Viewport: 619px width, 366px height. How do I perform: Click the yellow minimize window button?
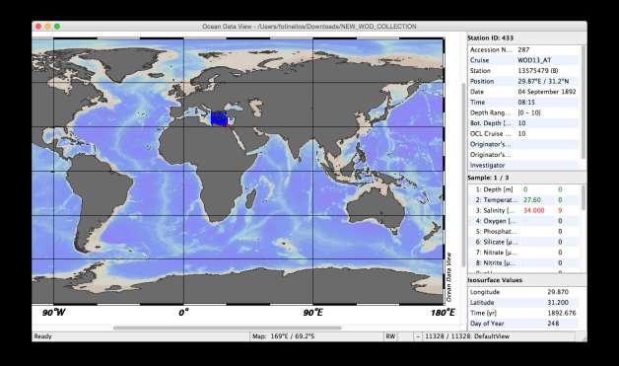pos(47,27)
